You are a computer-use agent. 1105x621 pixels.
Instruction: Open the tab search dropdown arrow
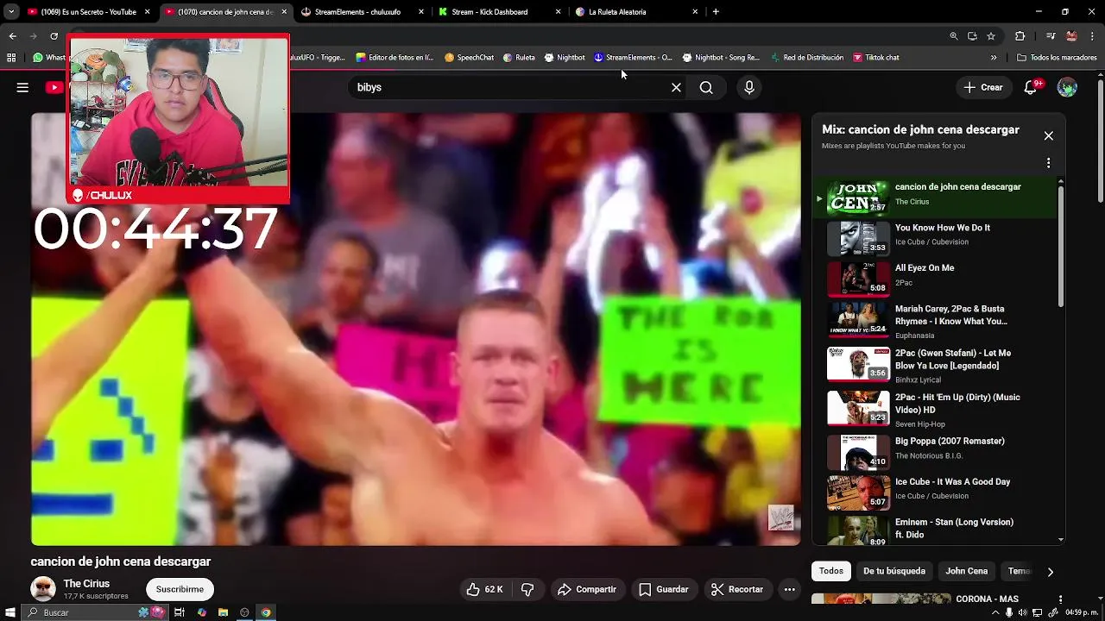11,12
